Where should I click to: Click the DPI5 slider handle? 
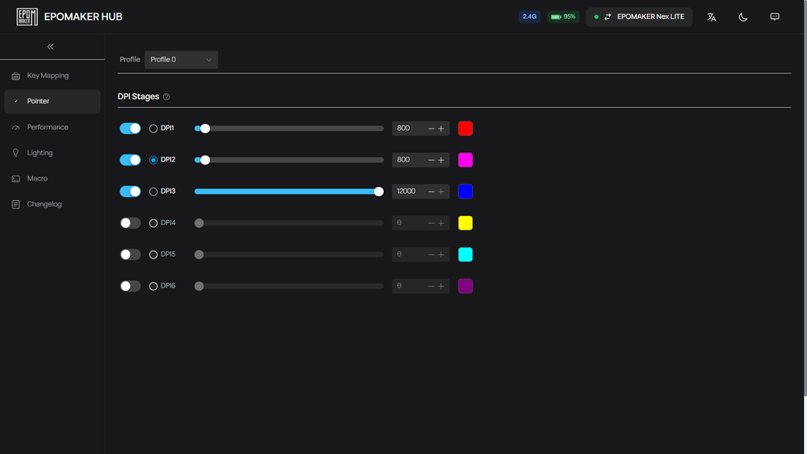point(199,255)
